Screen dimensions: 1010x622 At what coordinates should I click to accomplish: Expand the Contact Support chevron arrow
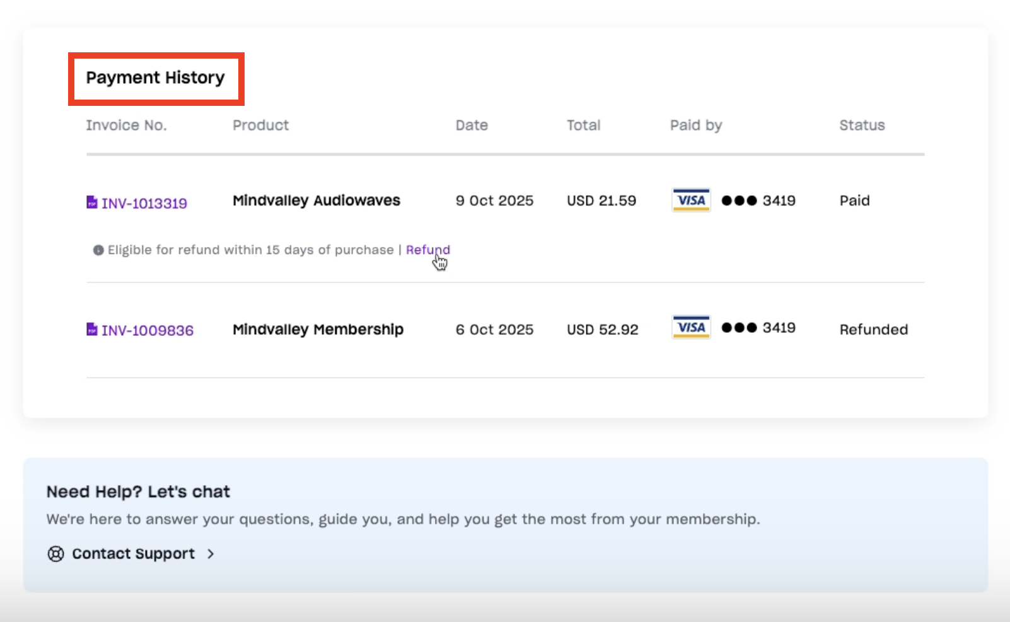(x=212, y=554)
